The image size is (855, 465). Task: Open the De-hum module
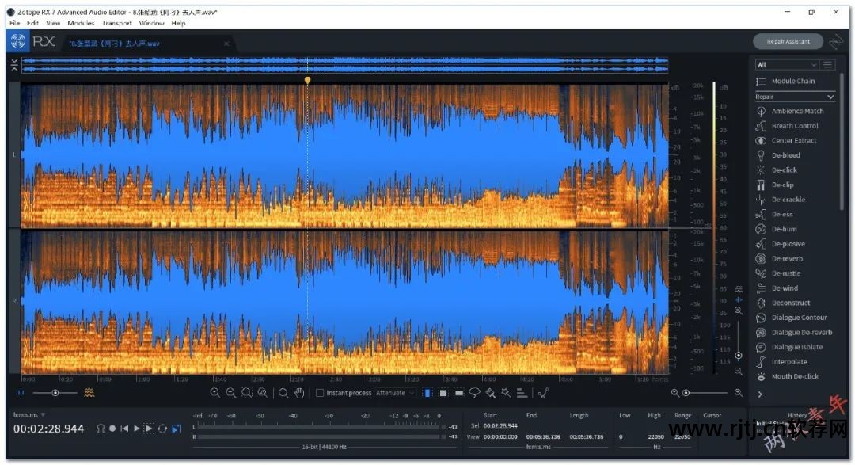click(784, 229)
